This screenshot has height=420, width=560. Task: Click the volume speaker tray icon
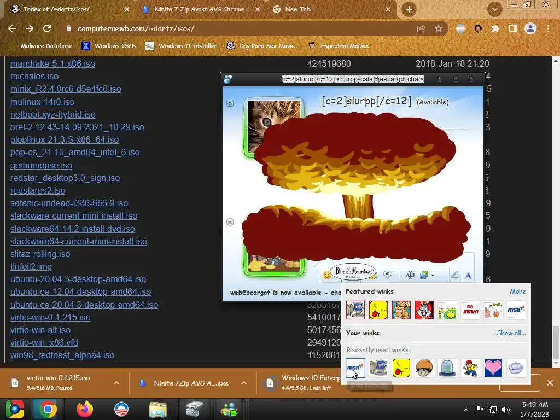coord(506,409)
